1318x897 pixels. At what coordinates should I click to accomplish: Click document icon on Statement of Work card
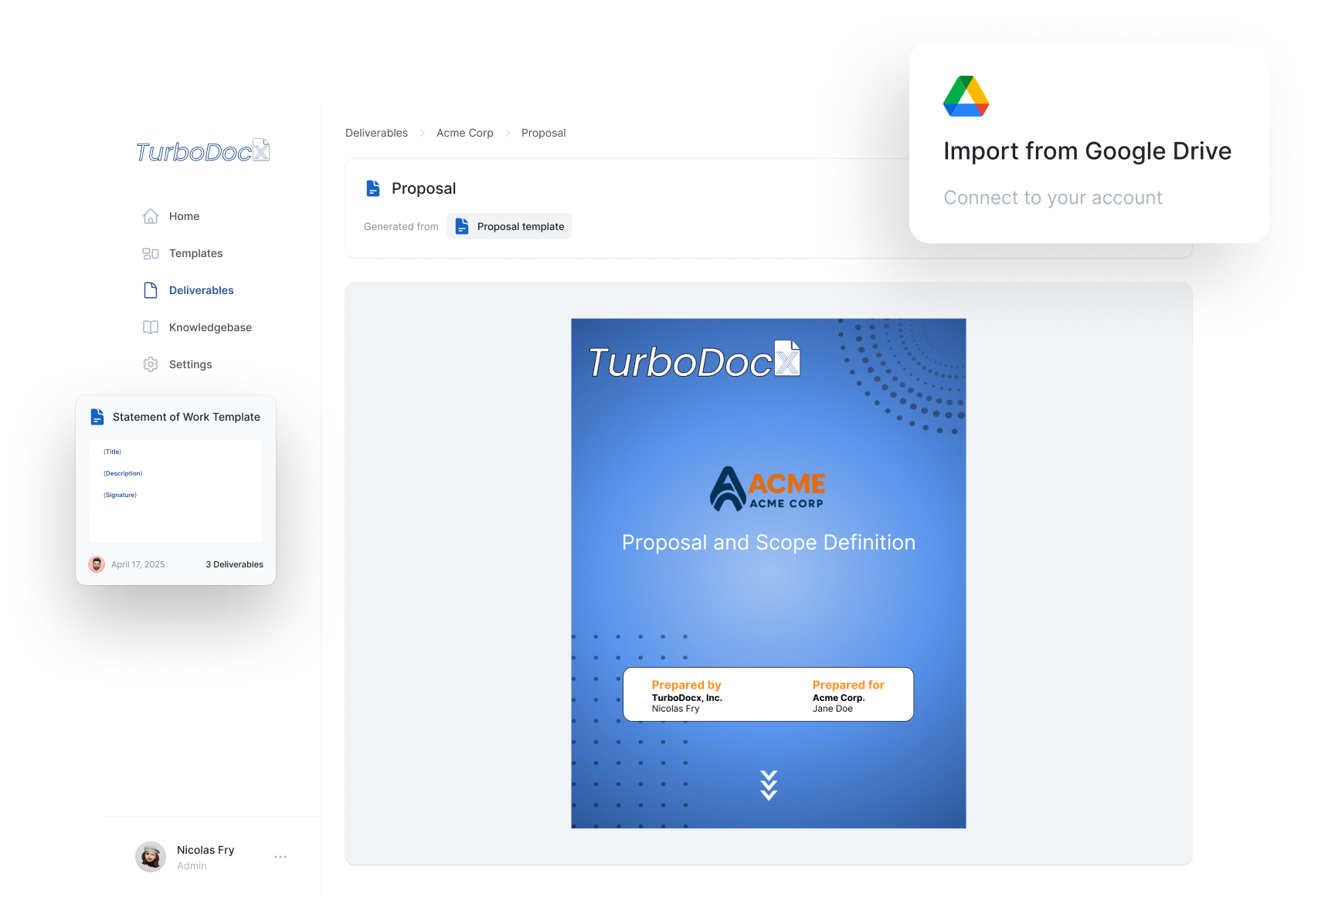tap(97, 417)
